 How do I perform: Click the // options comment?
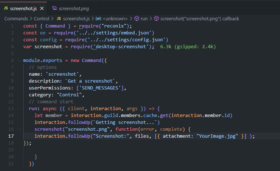click(x=43, y=67)
